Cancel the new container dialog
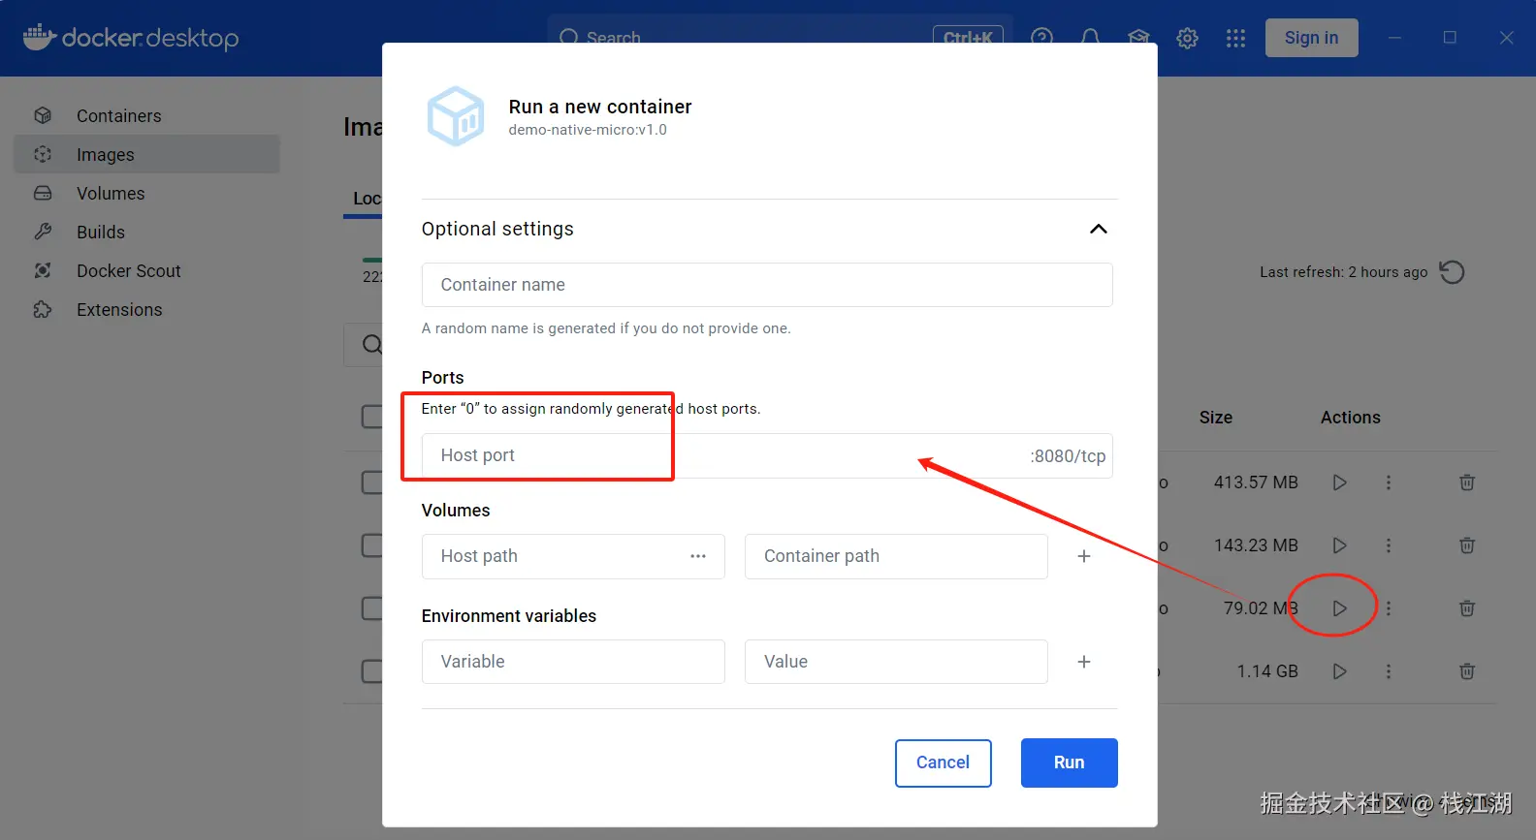The height and width of the screenshot is (840, 1536). (x=943, y=762)
